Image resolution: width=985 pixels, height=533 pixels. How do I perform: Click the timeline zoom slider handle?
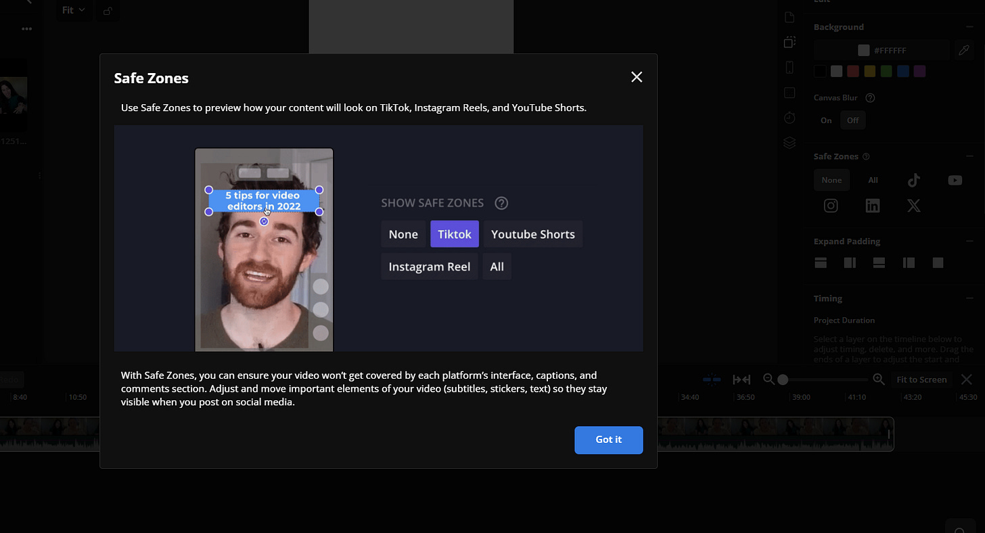[783, 379]
